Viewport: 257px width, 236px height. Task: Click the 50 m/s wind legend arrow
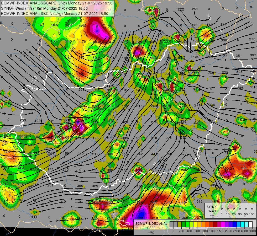246,207
